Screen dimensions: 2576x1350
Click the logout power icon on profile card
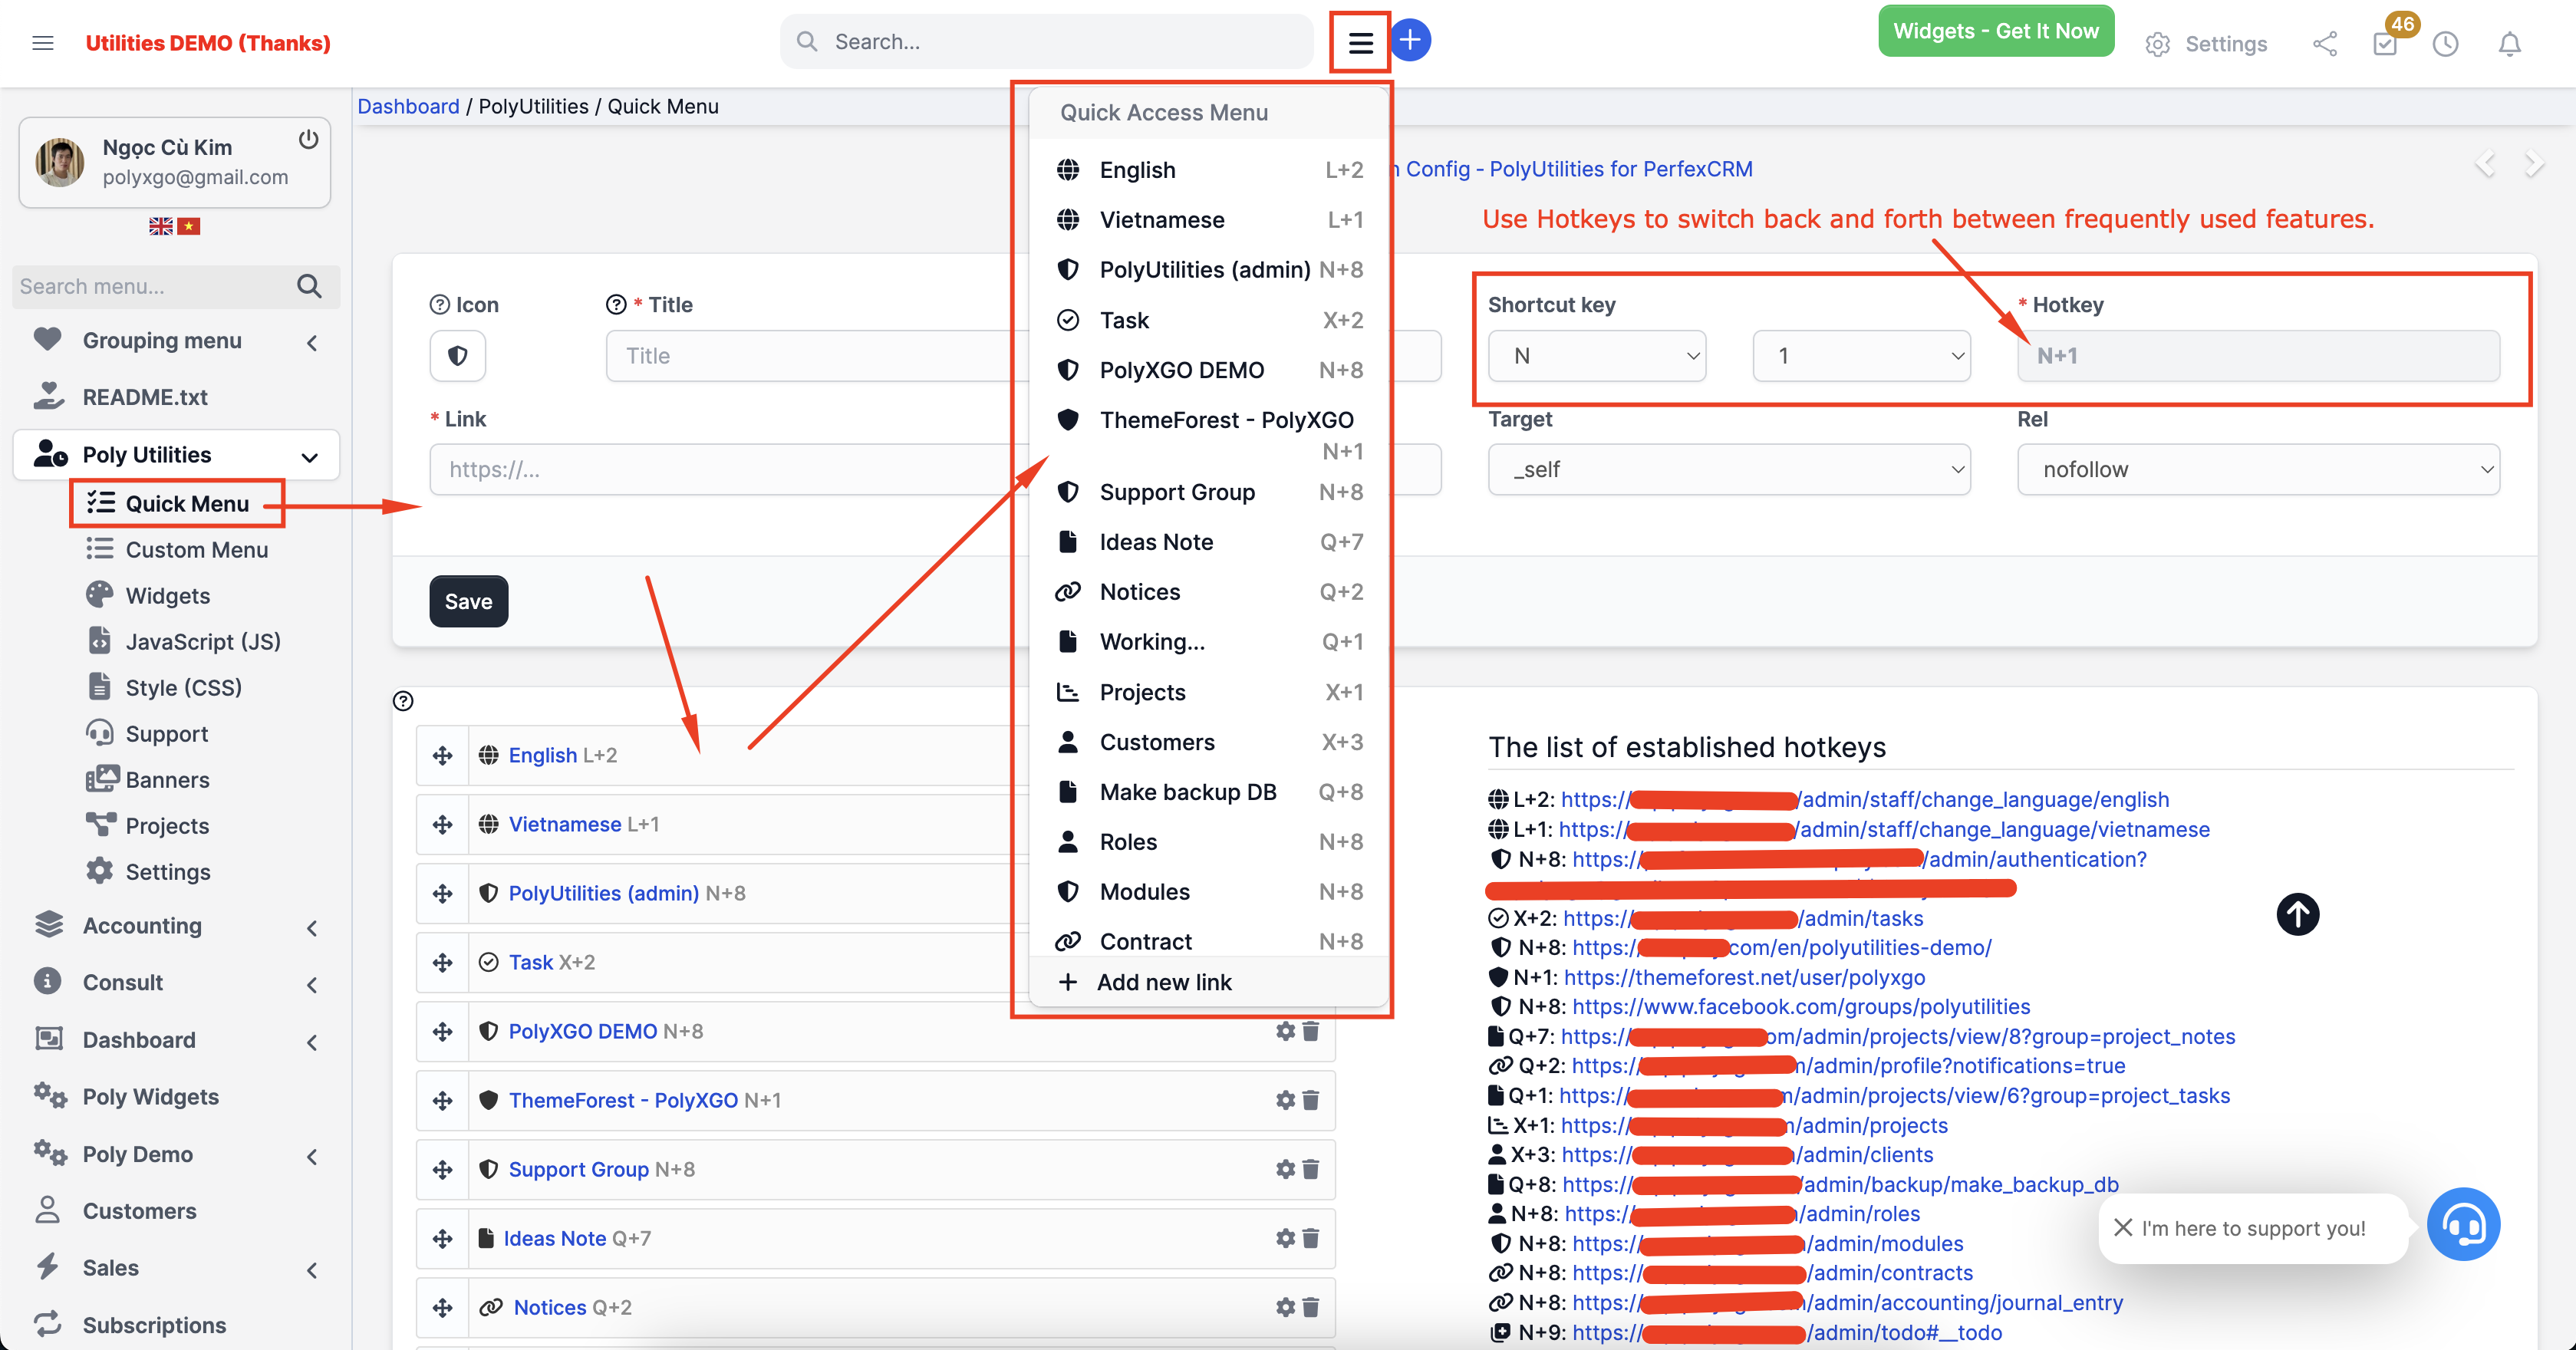click(308, 140)
